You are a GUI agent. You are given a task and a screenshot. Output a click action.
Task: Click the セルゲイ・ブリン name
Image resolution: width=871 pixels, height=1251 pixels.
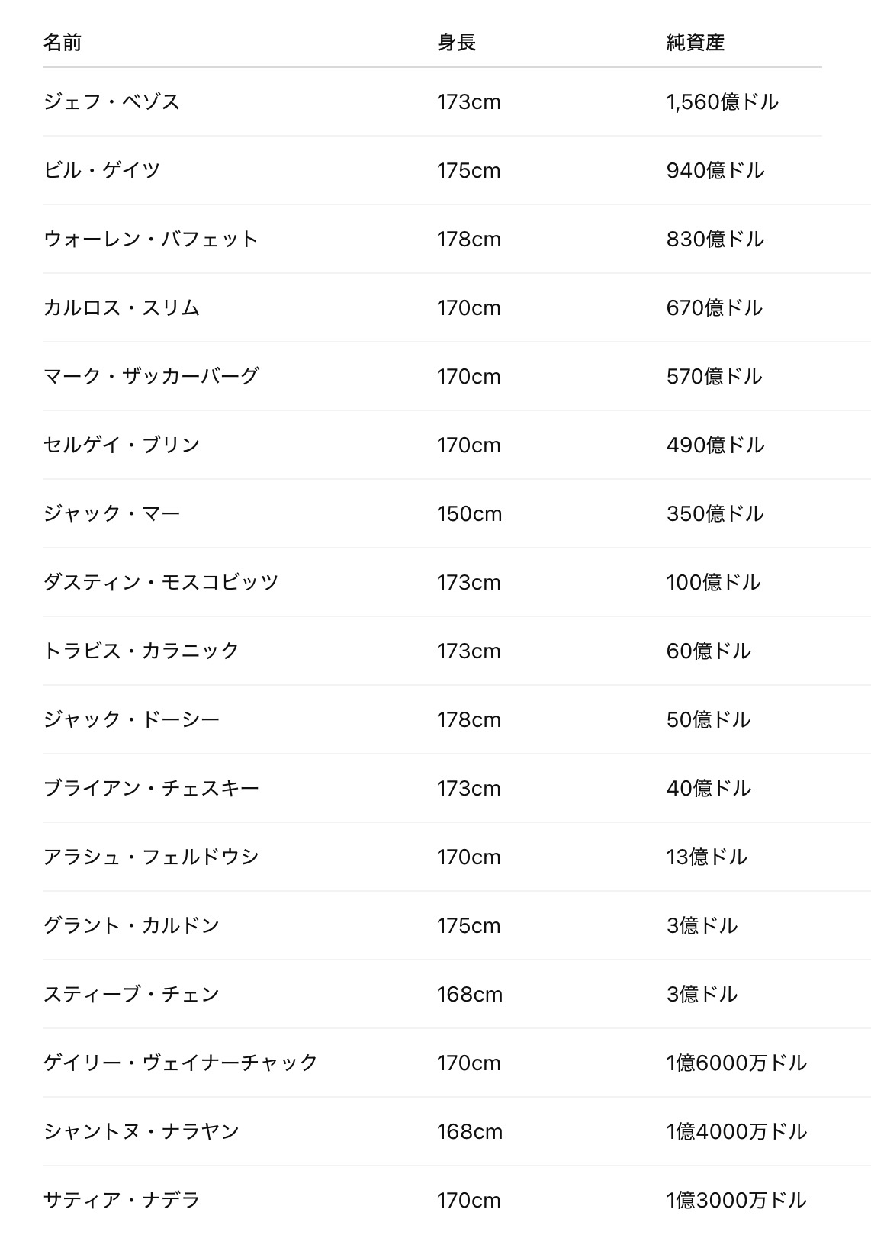pos(121,445)
